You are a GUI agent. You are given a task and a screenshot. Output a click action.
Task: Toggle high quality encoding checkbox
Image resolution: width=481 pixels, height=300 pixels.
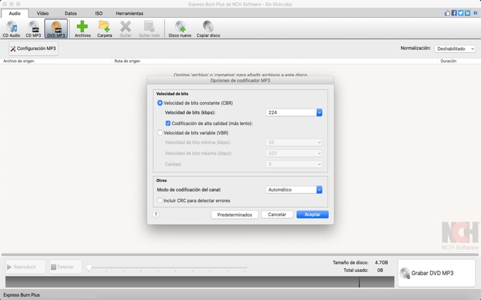[x=168, y=124]
